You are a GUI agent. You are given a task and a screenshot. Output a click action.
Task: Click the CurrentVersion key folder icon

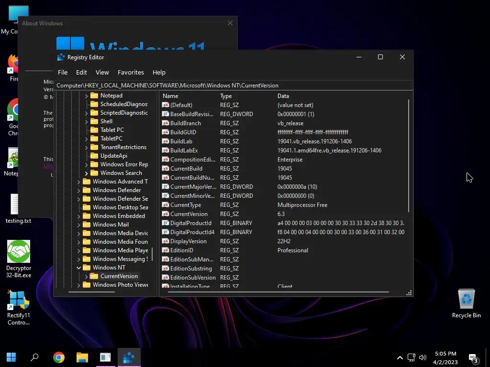94,276
